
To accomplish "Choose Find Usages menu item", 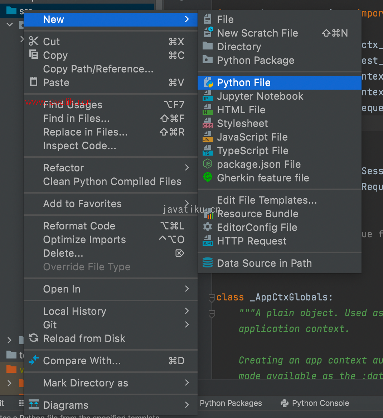I will (111, 105).
